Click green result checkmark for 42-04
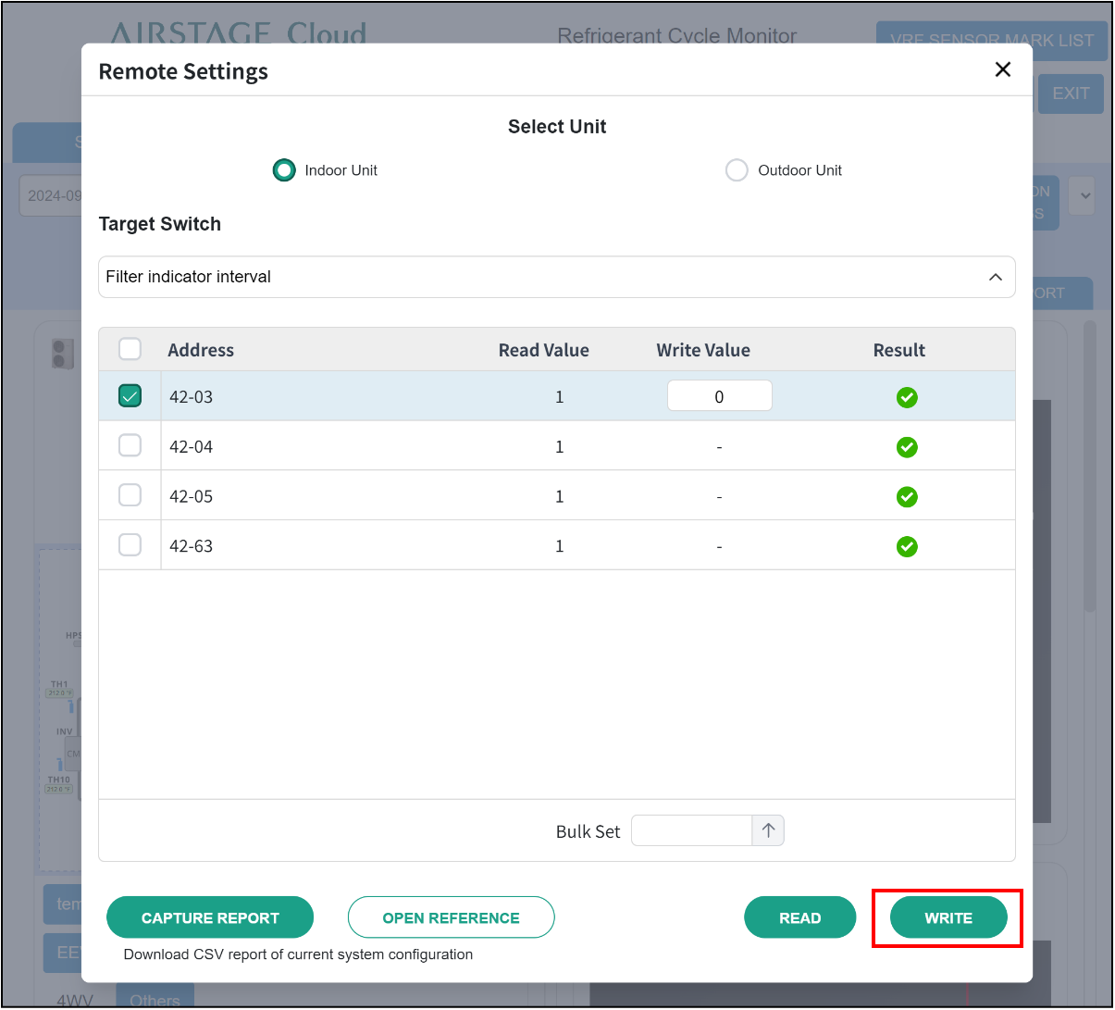The height and width of the screenshot is (1010, 1115). 907,447
